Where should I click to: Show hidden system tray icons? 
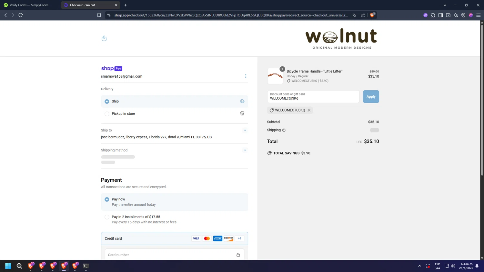pyautogui.click(x=419, y=266)
